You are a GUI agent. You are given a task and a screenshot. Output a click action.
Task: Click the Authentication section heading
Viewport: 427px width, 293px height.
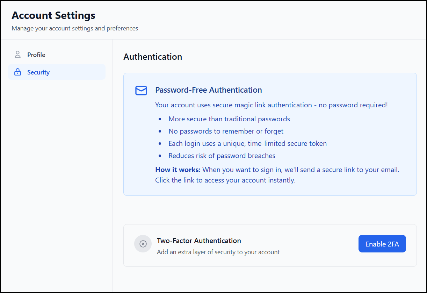pos(153,57)
